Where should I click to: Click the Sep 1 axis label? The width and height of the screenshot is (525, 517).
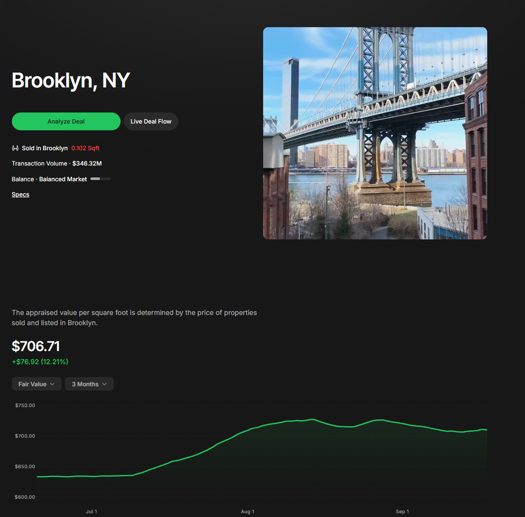point(402,511)
